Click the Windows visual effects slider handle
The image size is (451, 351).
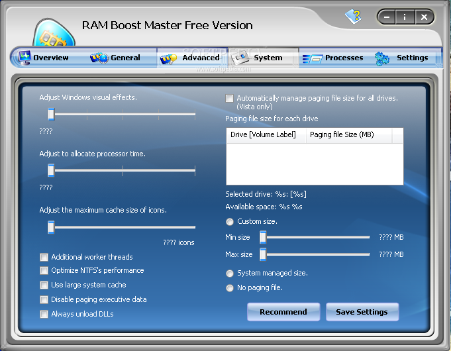51,114
